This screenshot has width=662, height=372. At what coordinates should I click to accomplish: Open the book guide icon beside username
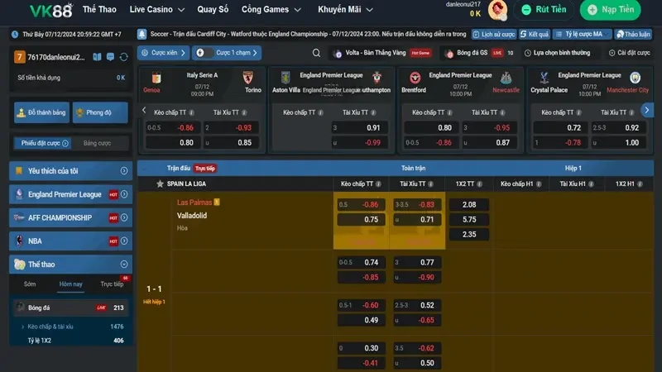98,57
